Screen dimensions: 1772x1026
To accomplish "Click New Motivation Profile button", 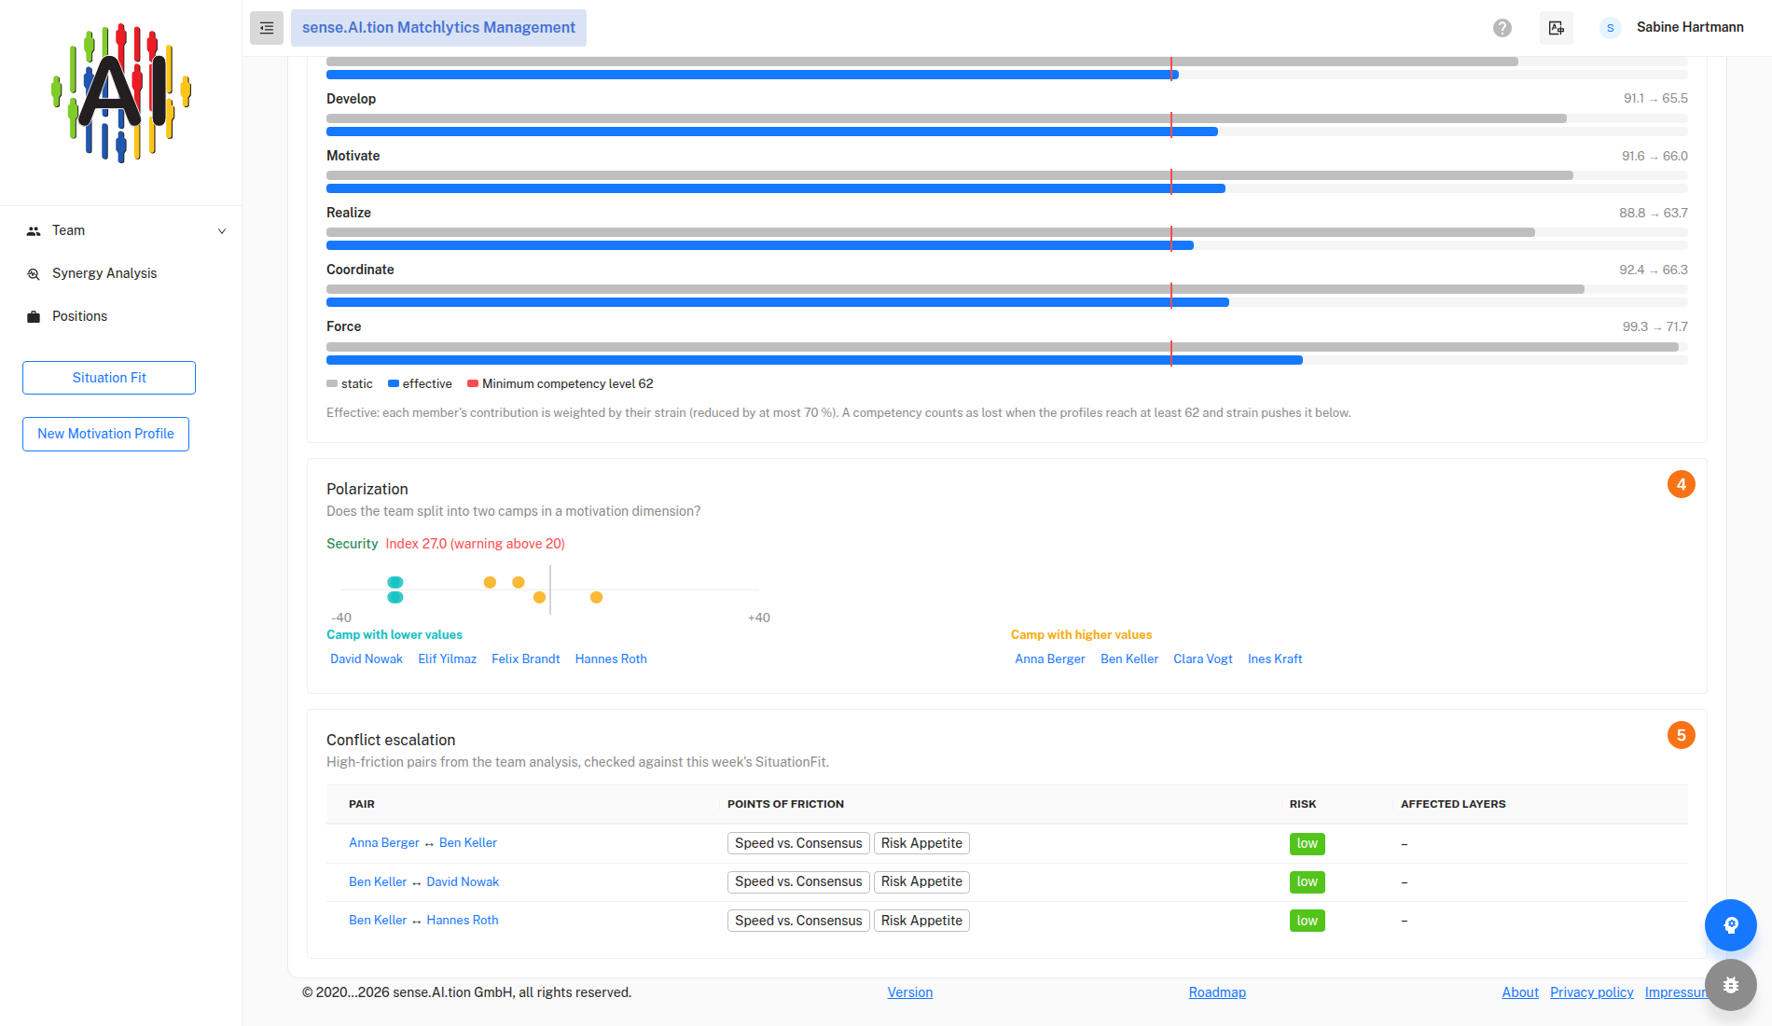I will [105, 434].
